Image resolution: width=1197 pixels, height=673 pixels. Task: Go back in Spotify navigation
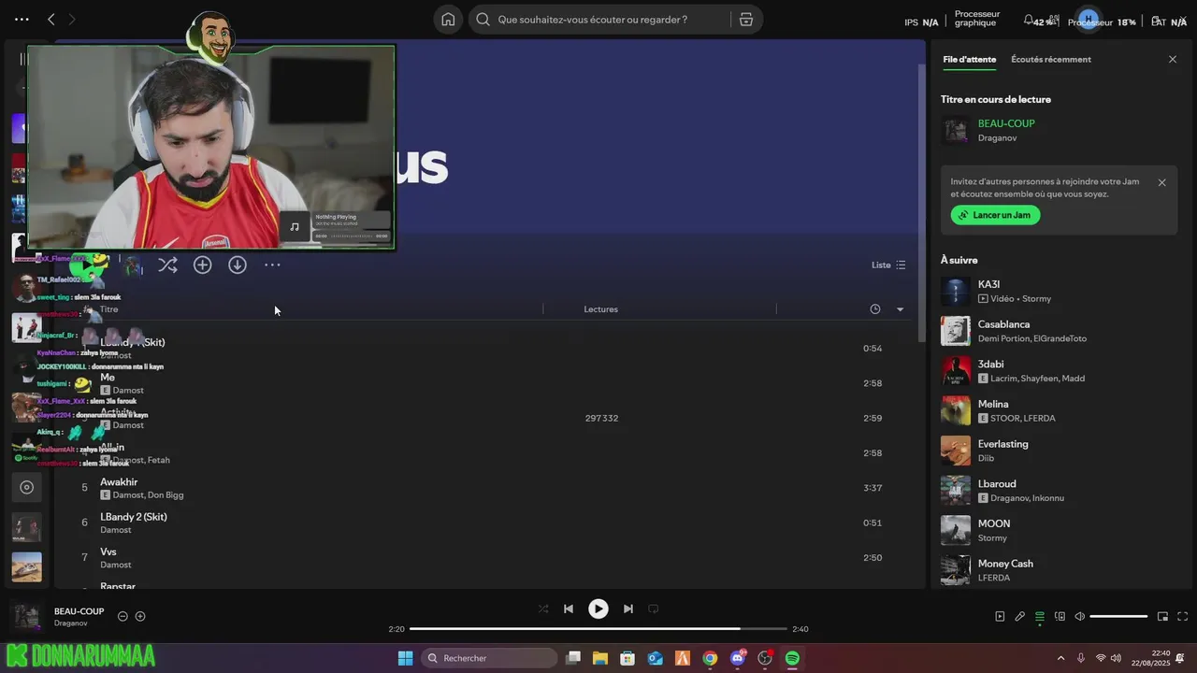point(51,19)
